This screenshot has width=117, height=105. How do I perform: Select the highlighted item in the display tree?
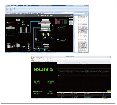83,29
